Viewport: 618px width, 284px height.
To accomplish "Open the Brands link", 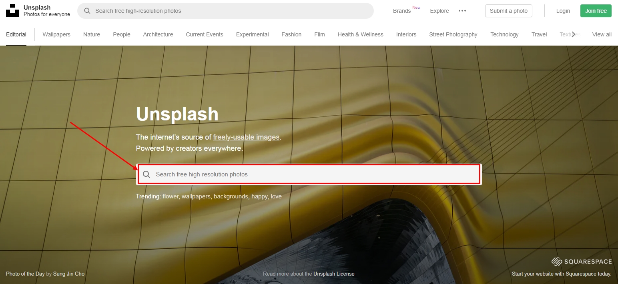I will pos(402,11).
